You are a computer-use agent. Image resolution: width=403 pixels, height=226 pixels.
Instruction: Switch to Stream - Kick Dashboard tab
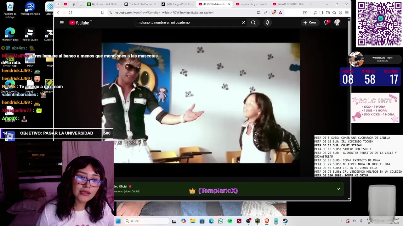(103, 4)
